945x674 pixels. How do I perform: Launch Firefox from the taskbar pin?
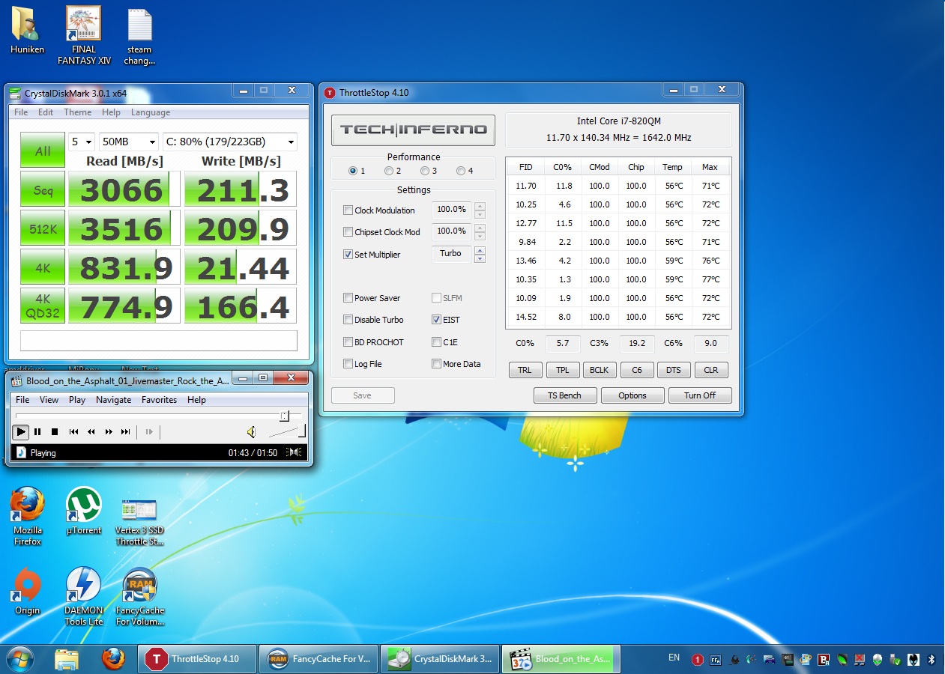113,659
